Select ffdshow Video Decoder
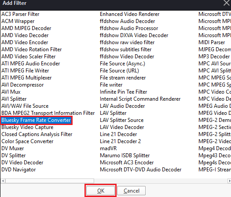Image resolution: width=231 pixels, height=197 pixels. (x=127, y=57)
